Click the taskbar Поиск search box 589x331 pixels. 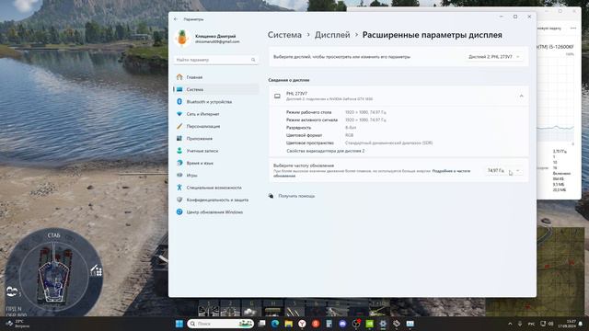(x=221, y=324)
